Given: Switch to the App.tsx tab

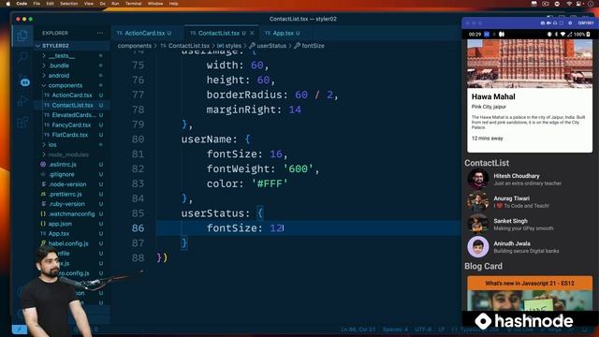Looking at the screenshot, I should pos(283,34).
